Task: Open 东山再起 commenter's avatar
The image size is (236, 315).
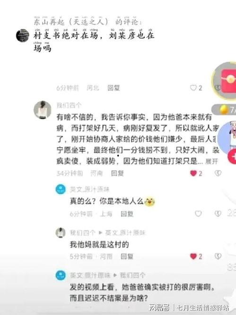Action: click(x=23, y=35)
